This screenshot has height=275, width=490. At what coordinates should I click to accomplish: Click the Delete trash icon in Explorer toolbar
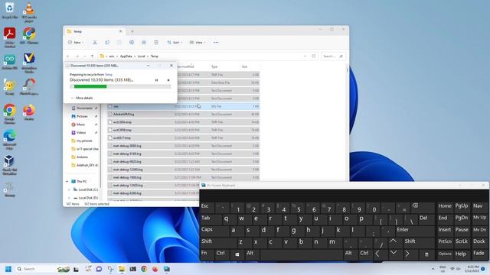[x=156, y=43]
